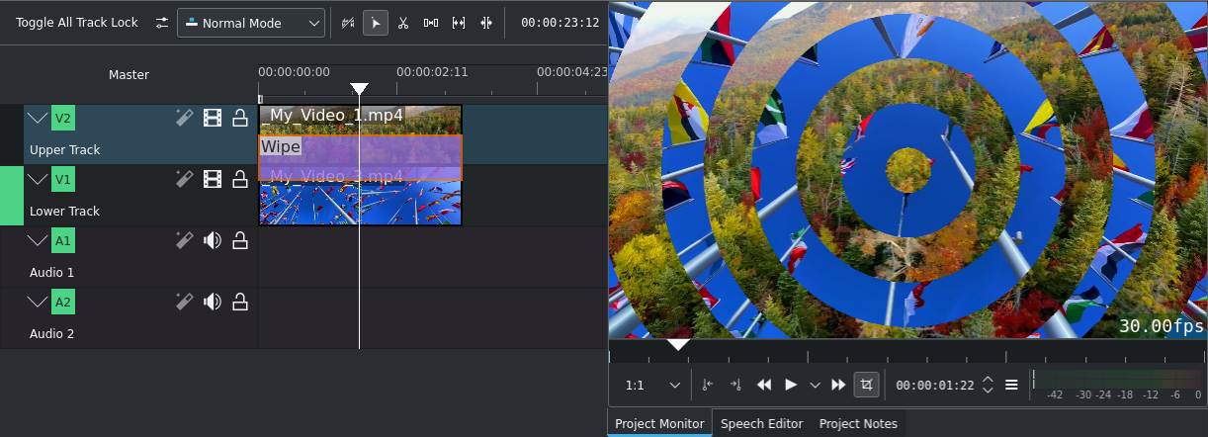Click the 30.00fps overlay in monitor
1208x437 pixels.
pos(1162,325)
